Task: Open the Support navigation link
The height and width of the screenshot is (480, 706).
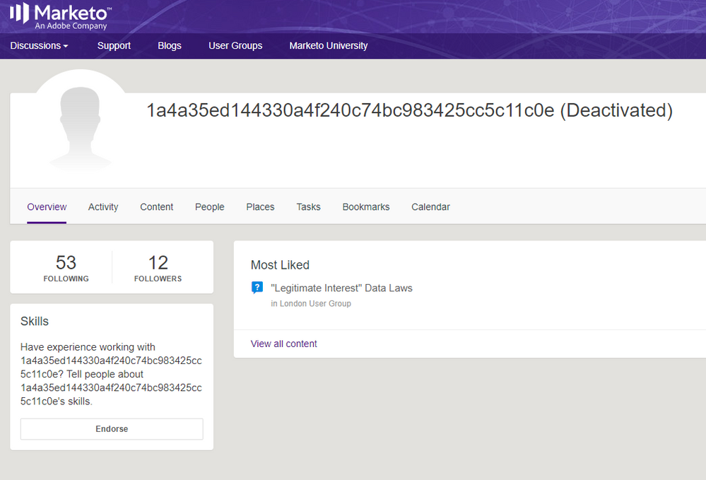Action: coord(114,45)
